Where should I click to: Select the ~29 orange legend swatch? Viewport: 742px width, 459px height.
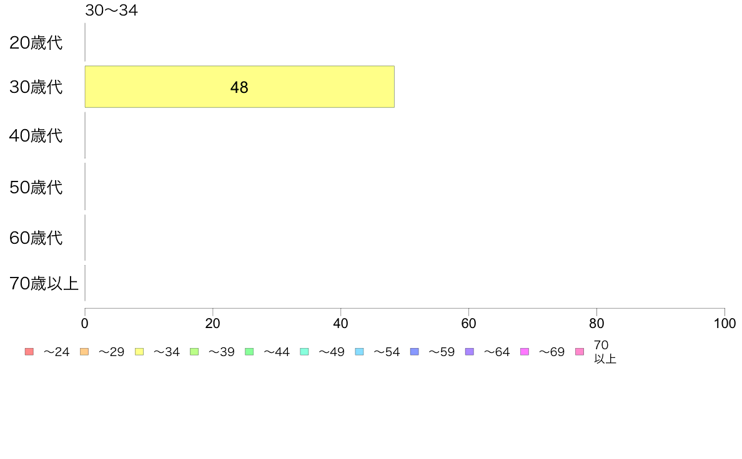point(84,352)
